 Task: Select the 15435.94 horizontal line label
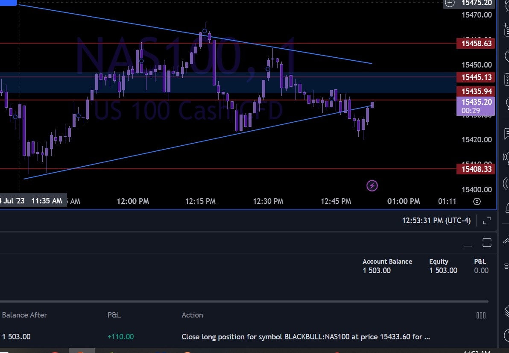click(476, 91)
